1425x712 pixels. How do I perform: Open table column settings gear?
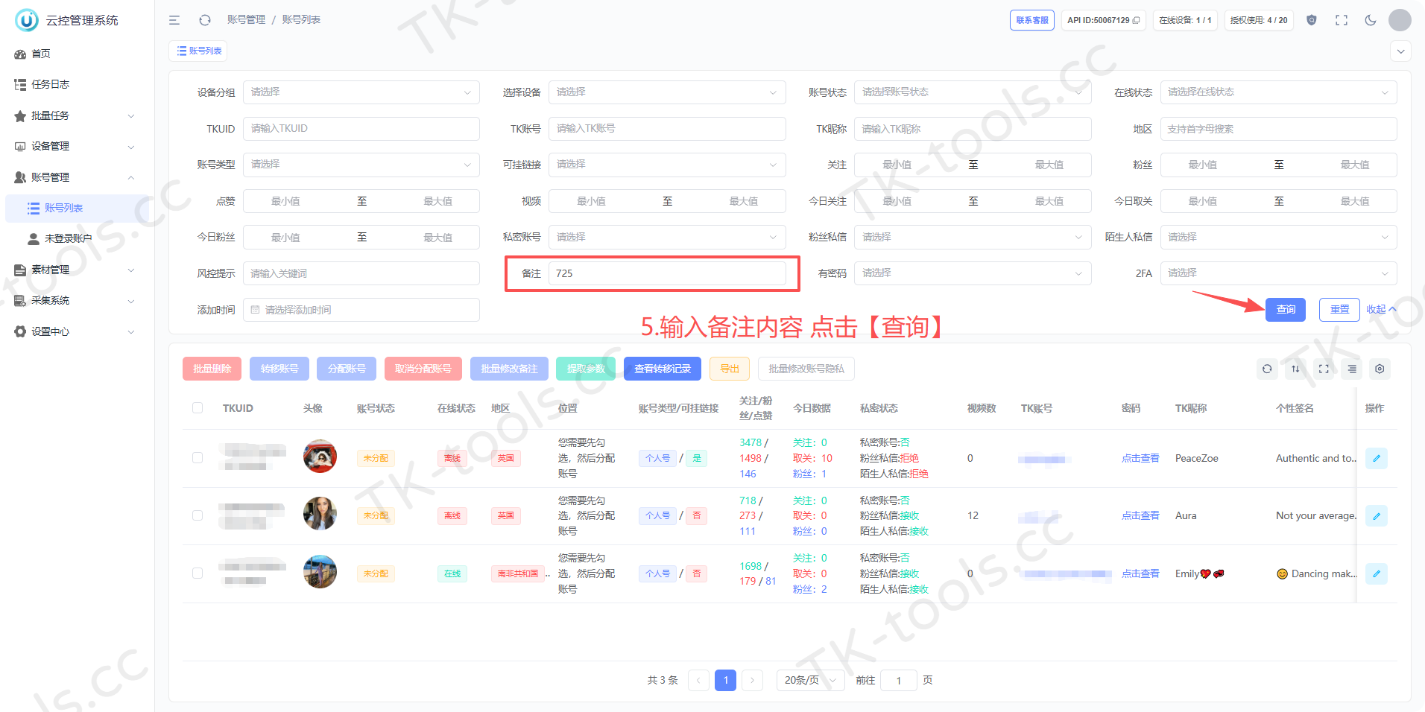[x=1380, y=369]
